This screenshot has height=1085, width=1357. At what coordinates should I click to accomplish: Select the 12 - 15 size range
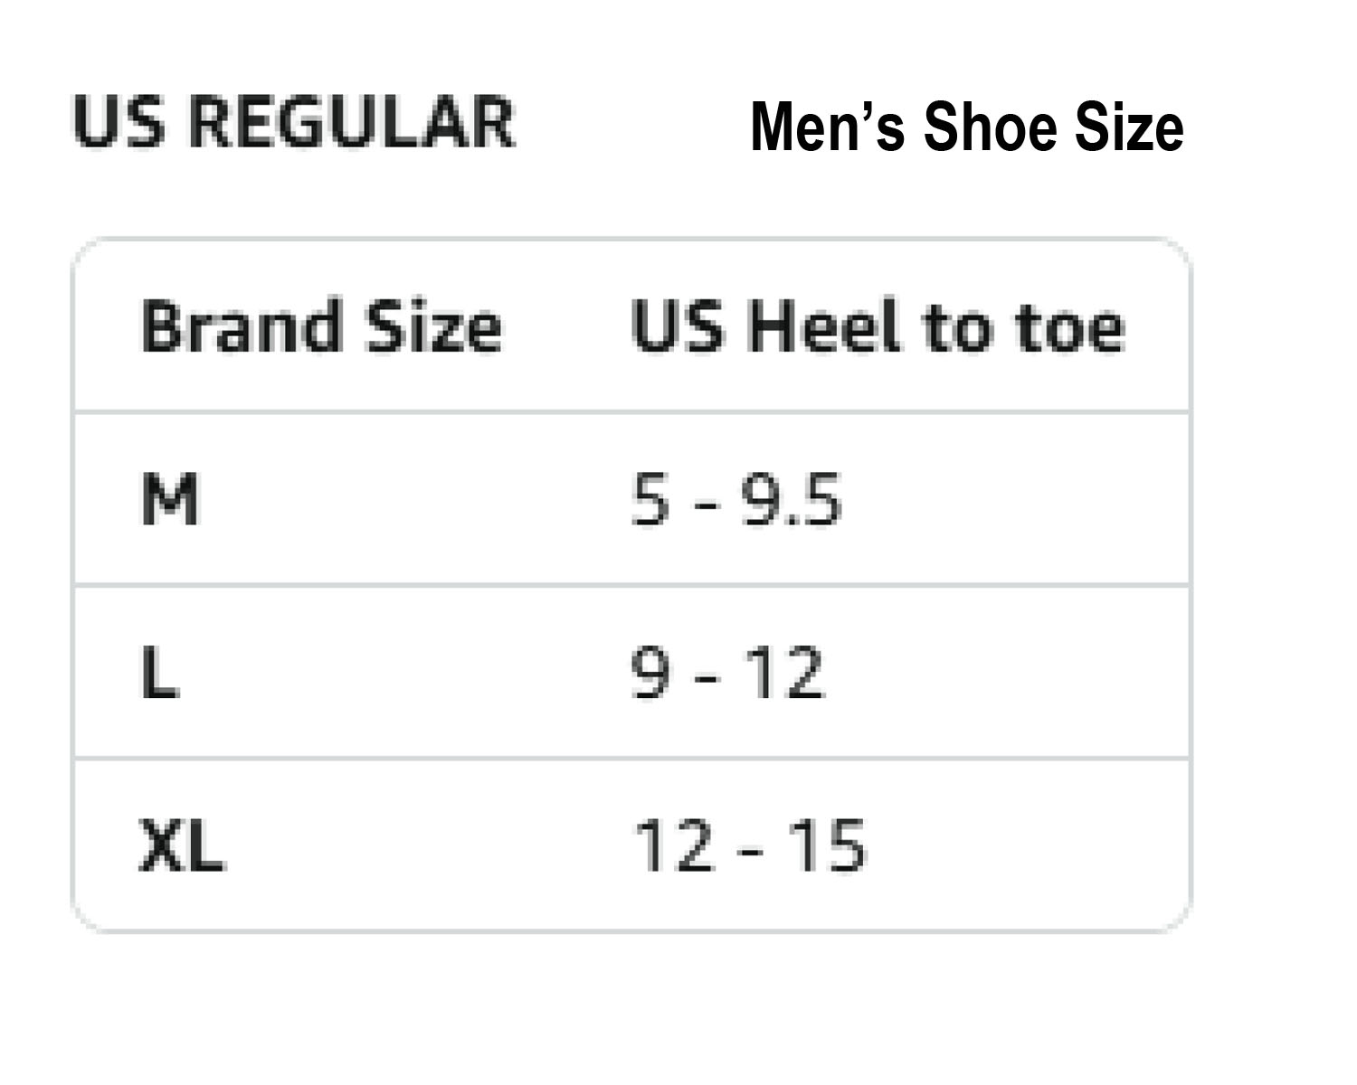point(750,845)
